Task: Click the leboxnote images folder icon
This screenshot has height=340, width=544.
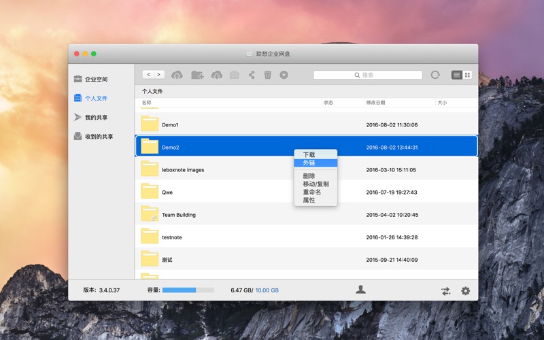Action: pos(150,169)
